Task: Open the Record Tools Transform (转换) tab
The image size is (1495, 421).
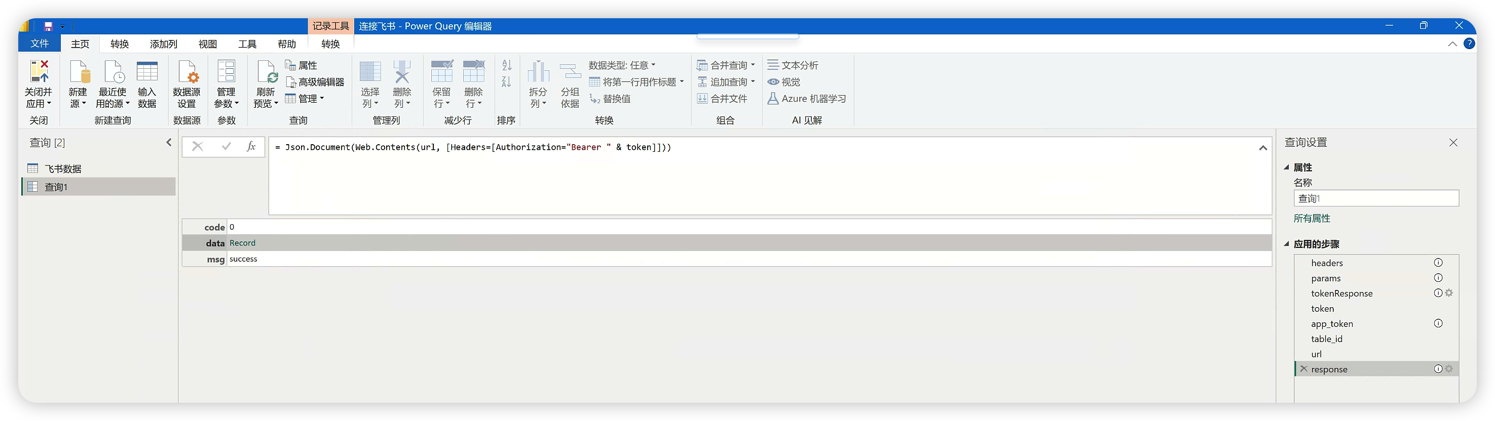Action: coord(330,44)
